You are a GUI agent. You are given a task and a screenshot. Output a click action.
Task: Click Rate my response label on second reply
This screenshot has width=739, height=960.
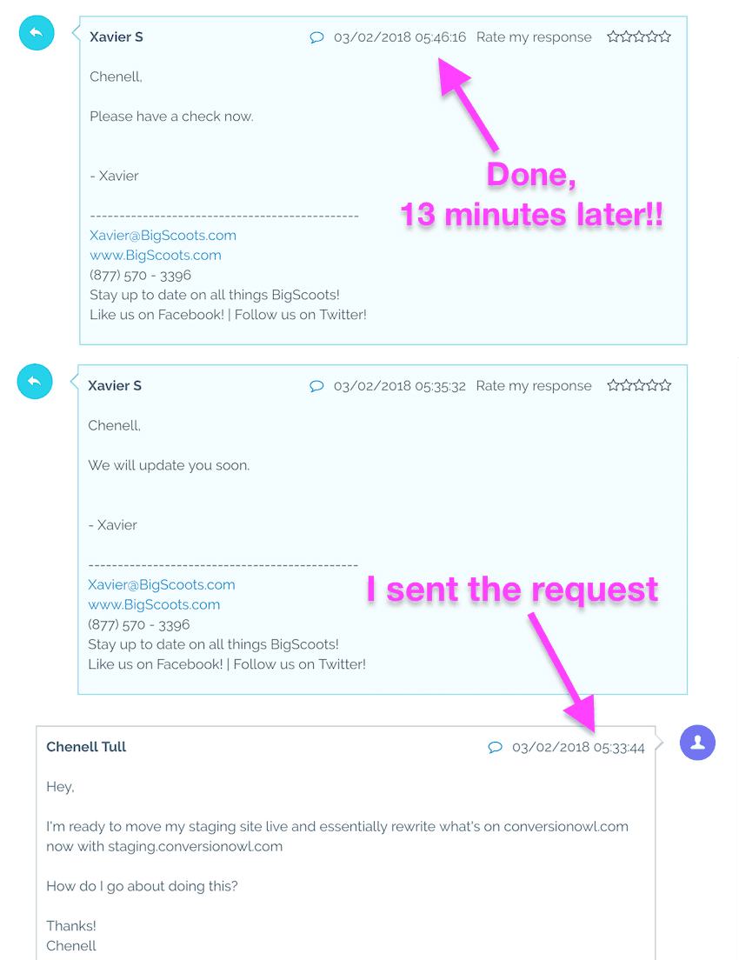coord(534,386)
